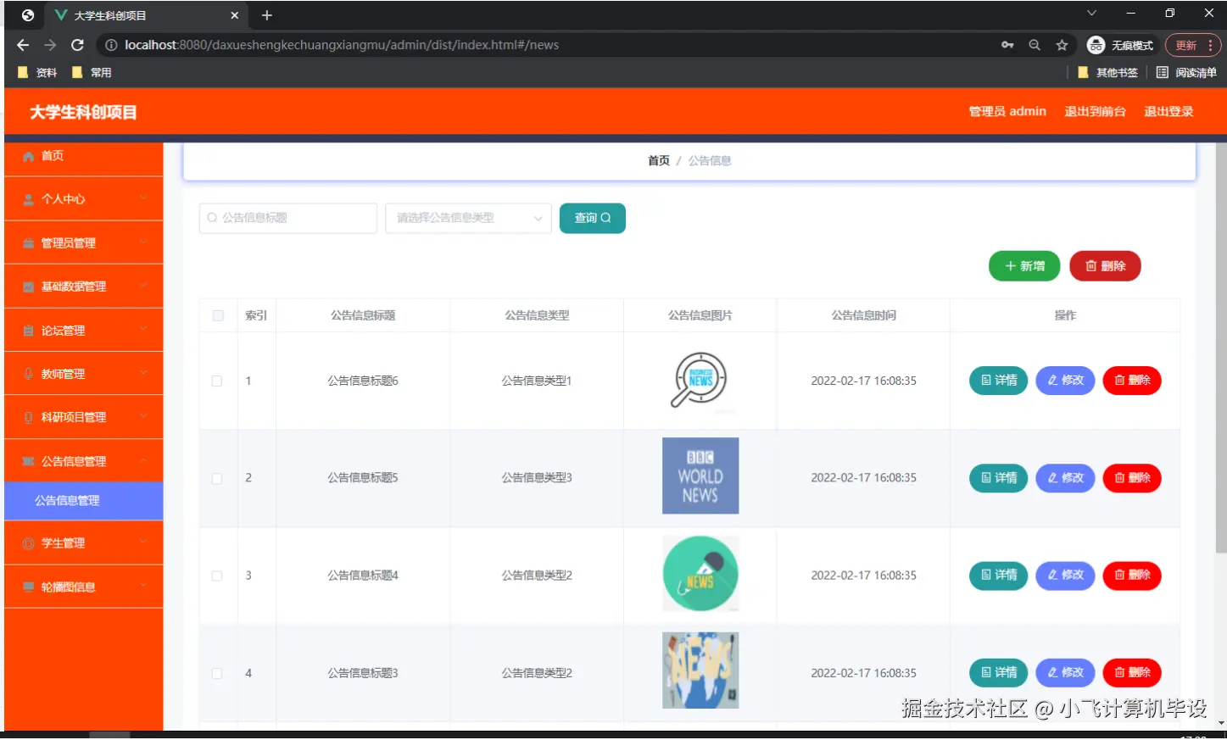Click the browser 更新 update button
The height and width of the screenshot is (740, 1227).
[1192, 45]
